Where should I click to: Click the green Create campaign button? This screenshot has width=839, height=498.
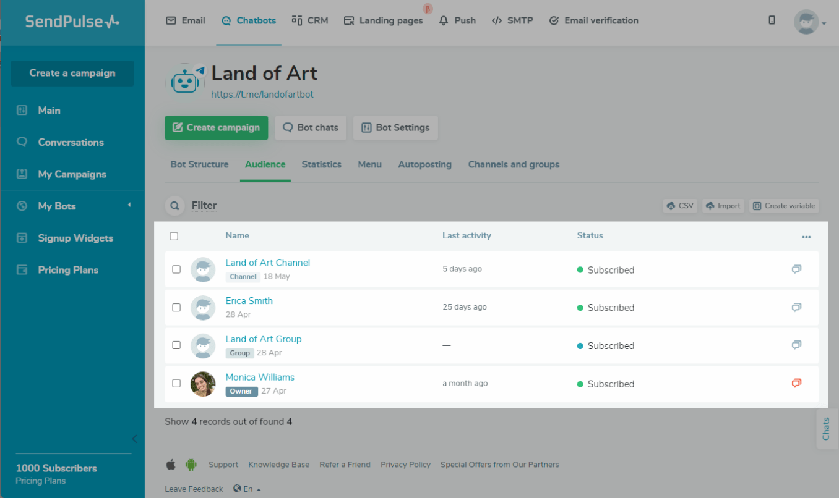tap(216, 128)
